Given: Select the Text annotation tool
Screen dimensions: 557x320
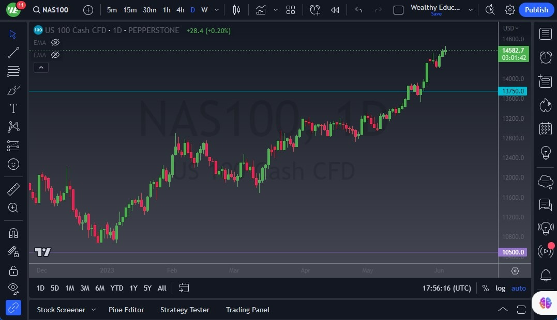Looking at the screenshot, I should click(x=13, y=108).
